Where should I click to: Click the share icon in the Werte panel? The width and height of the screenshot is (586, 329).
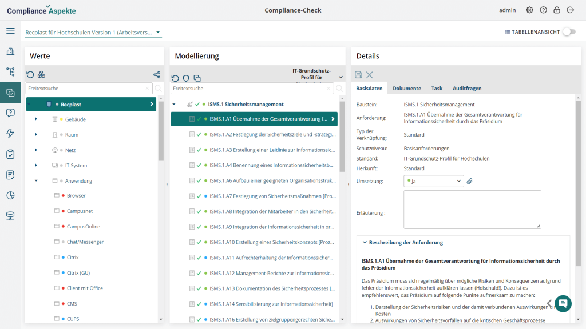156,75
